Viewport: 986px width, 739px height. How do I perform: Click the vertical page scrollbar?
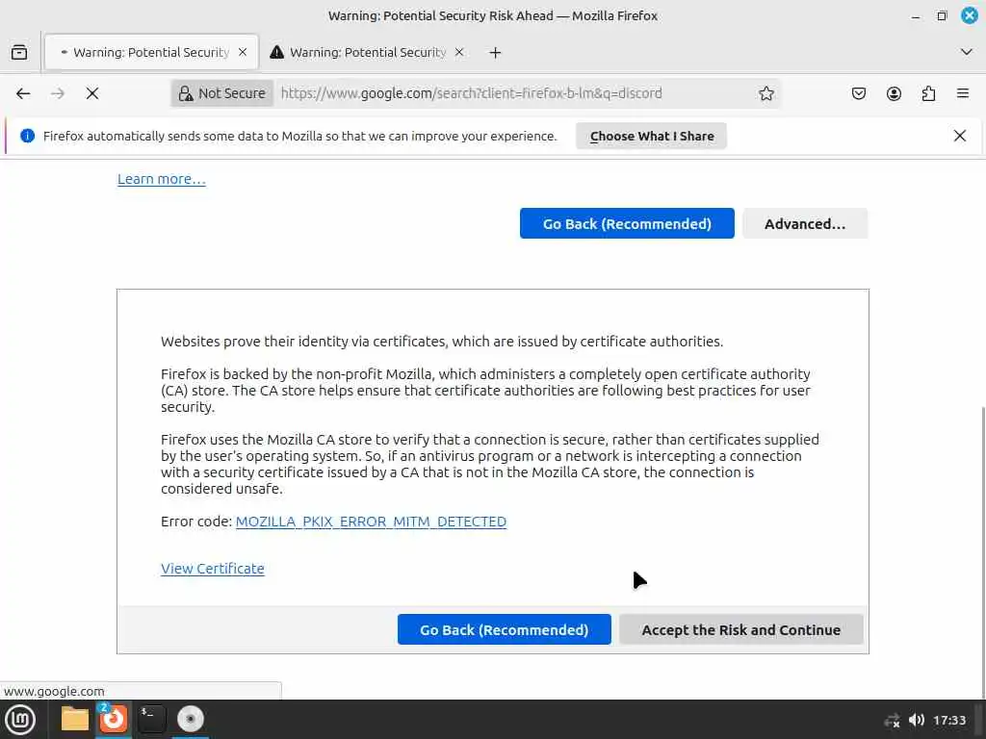[982, 553]
